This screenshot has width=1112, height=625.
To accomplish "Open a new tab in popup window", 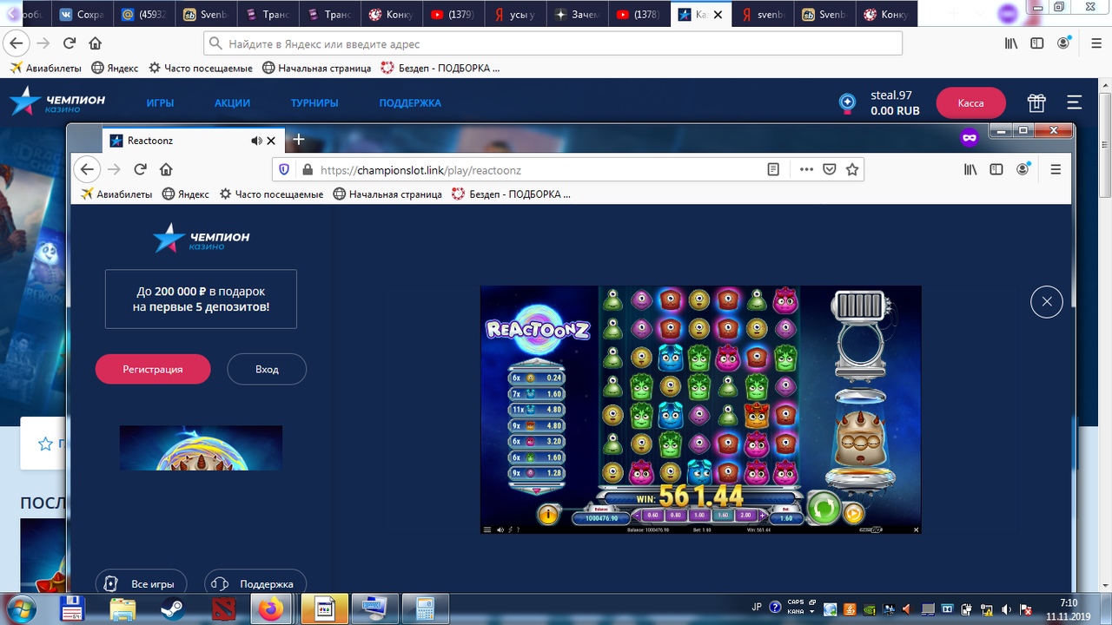I will [x=298, y=139].
